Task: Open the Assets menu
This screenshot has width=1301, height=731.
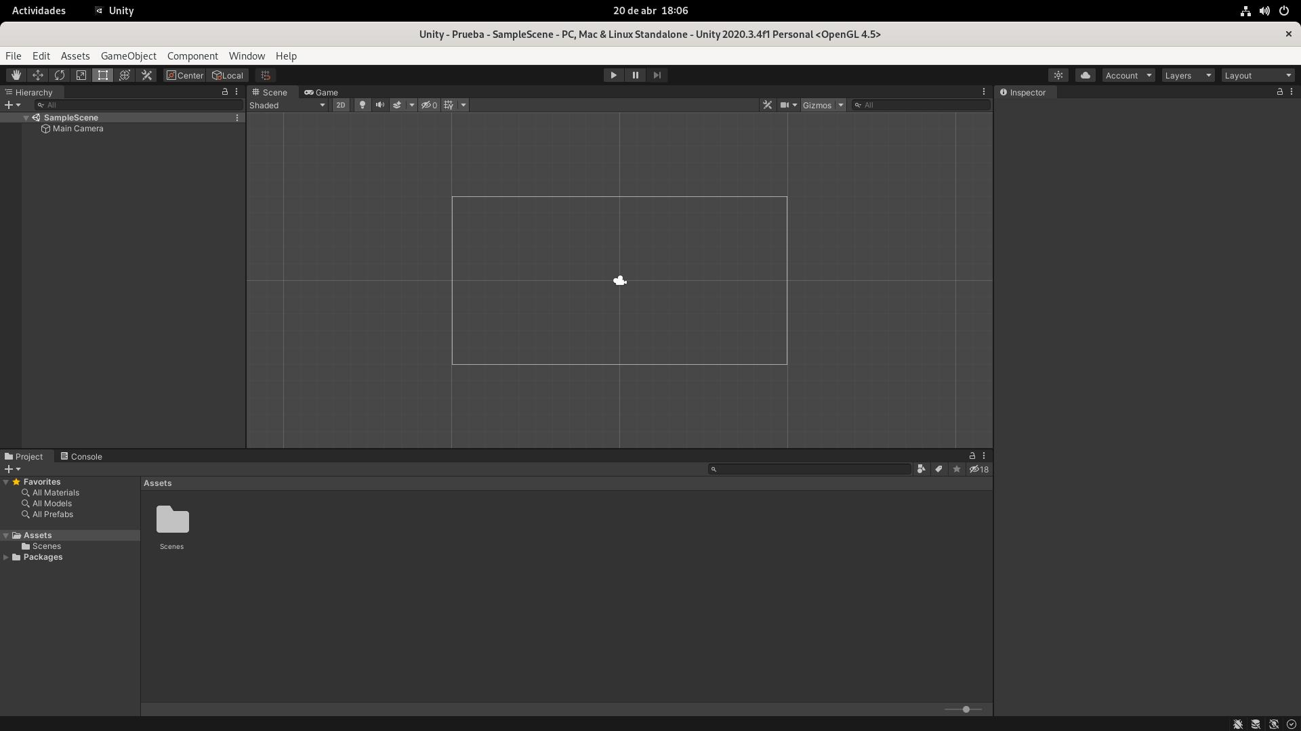Action: pyautogui.click(x=75, y=56)
